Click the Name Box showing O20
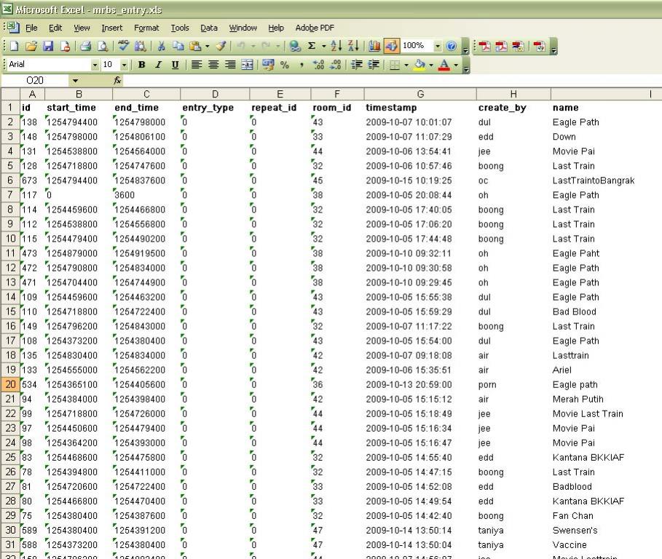Image resolution: width=662 pixels, height=559 pixels. point(36,81)
